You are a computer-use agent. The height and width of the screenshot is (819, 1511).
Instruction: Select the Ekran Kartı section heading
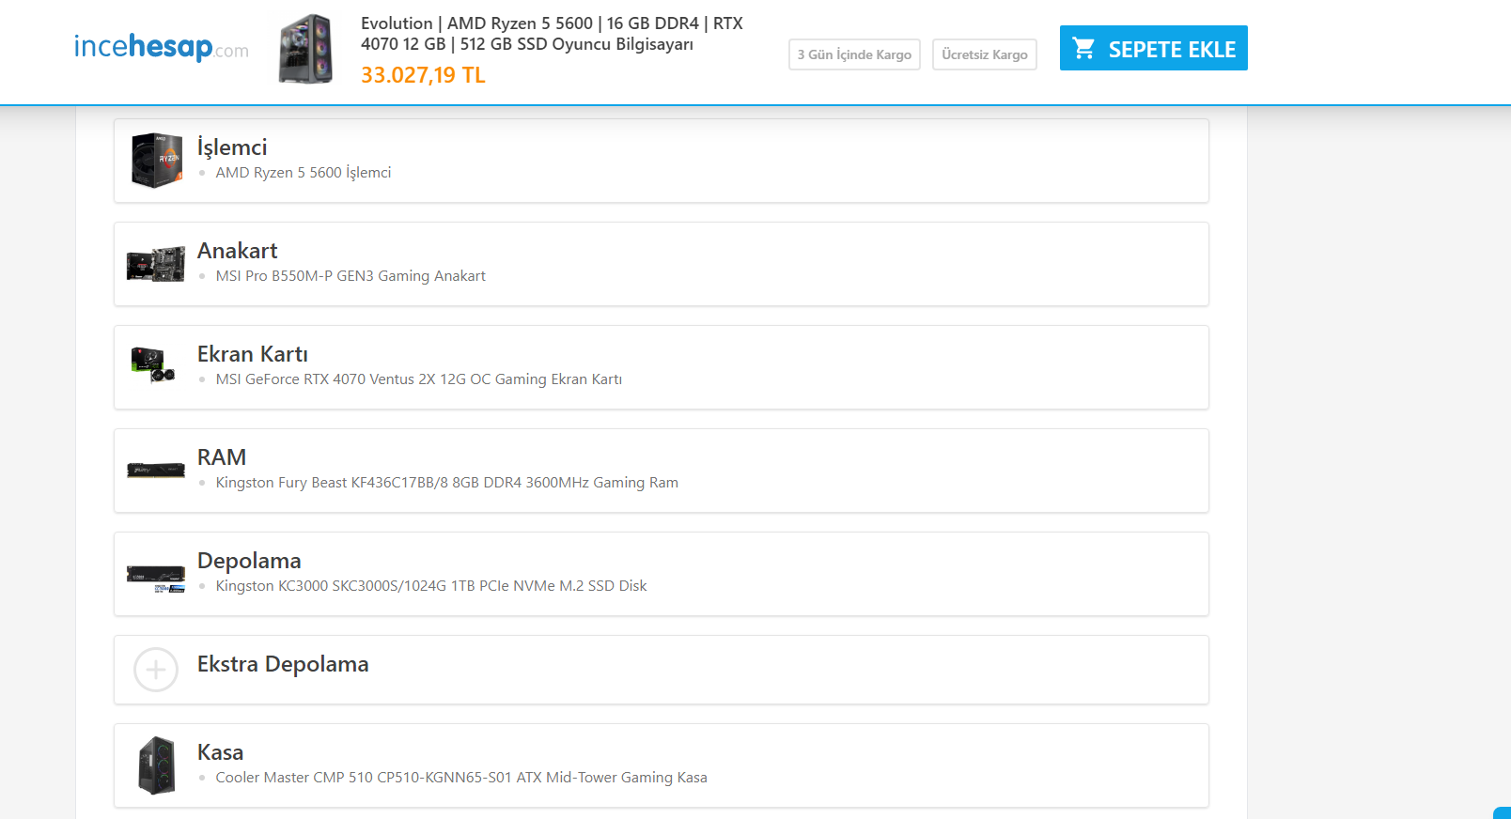(253, 354)
